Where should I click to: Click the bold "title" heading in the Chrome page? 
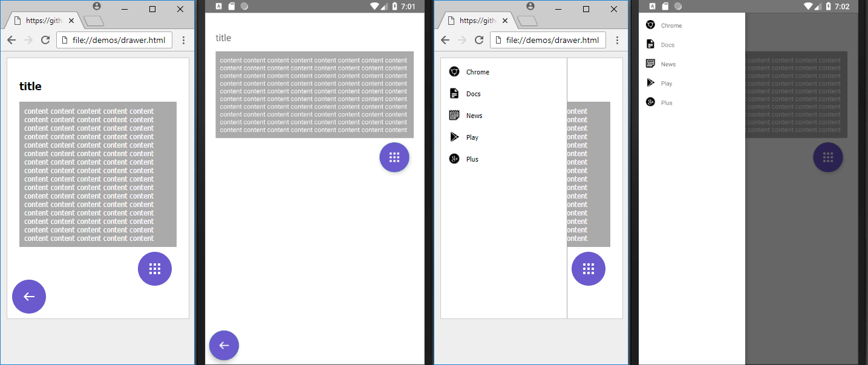[x=30, y=86]
